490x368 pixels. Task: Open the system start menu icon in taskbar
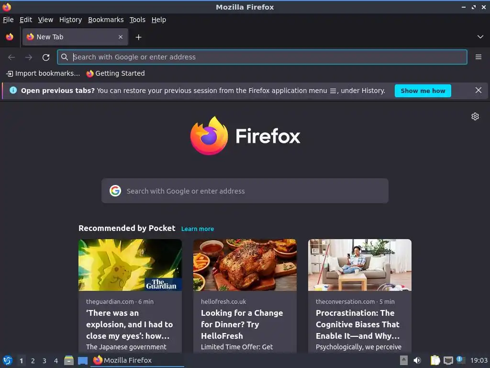(8, 360)
